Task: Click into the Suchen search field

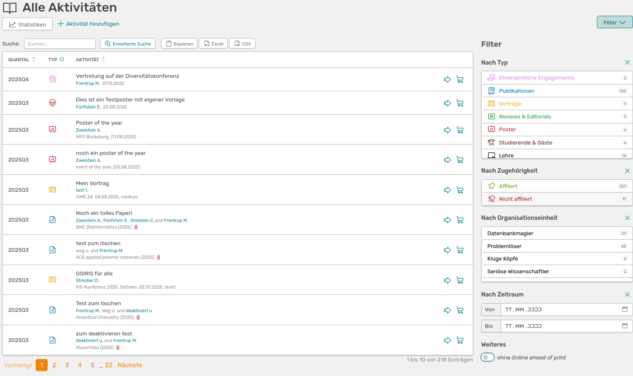Action: coord(60,44)
